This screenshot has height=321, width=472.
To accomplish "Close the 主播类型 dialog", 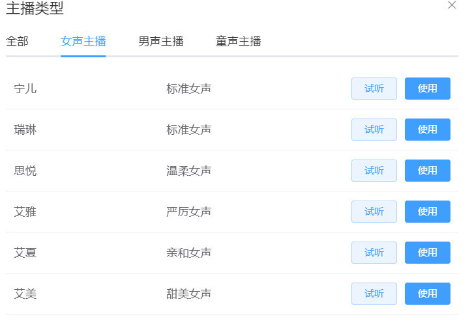I will point(452,5).
